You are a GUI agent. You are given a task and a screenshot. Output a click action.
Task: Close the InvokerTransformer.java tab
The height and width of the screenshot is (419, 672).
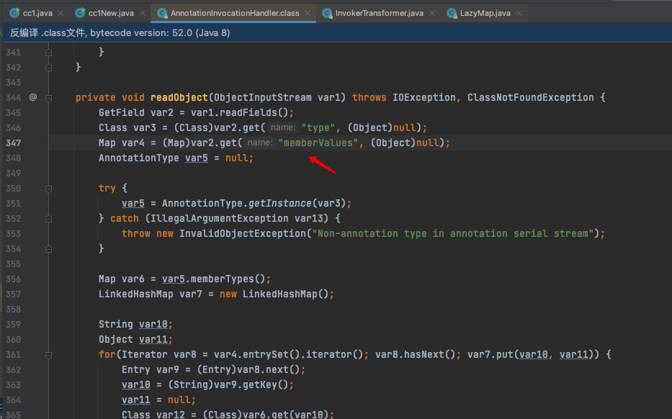[432, 13]
